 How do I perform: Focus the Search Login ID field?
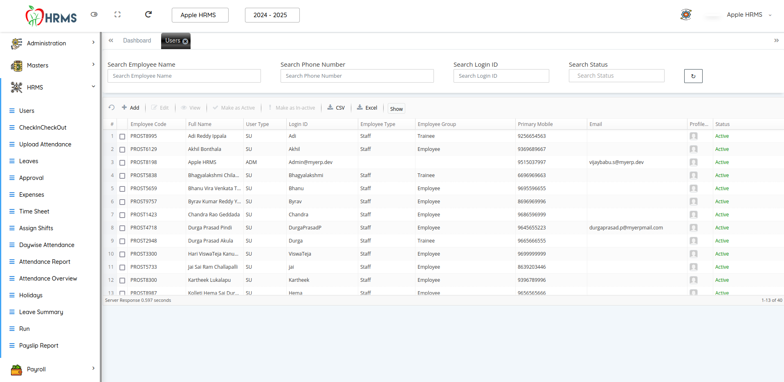point(501,76)
